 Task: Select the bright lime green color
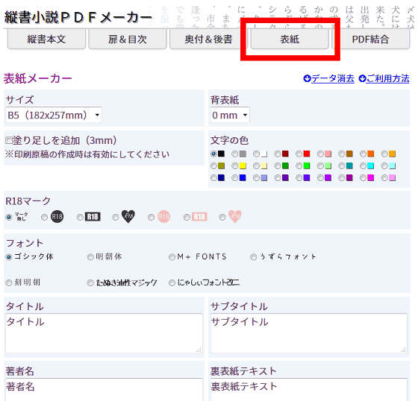pyautogui.click(x=299, y=166)
